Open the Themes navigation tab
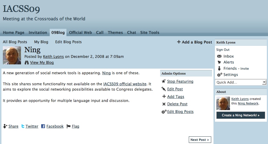 115,32
